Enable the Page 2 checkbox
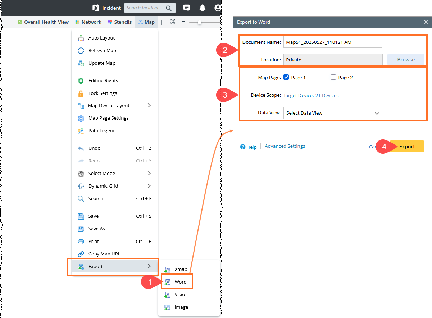Screen dimensions: 432x318 pyautogui.click(x=333, y=77)
